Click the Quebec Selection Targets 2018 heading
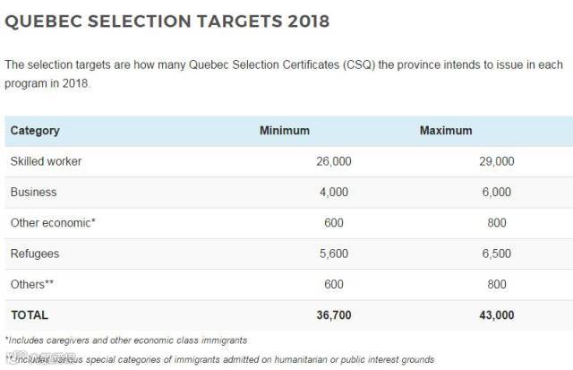Image resolution: width=573 pixels, height=370 pixels. pos(167,22)
